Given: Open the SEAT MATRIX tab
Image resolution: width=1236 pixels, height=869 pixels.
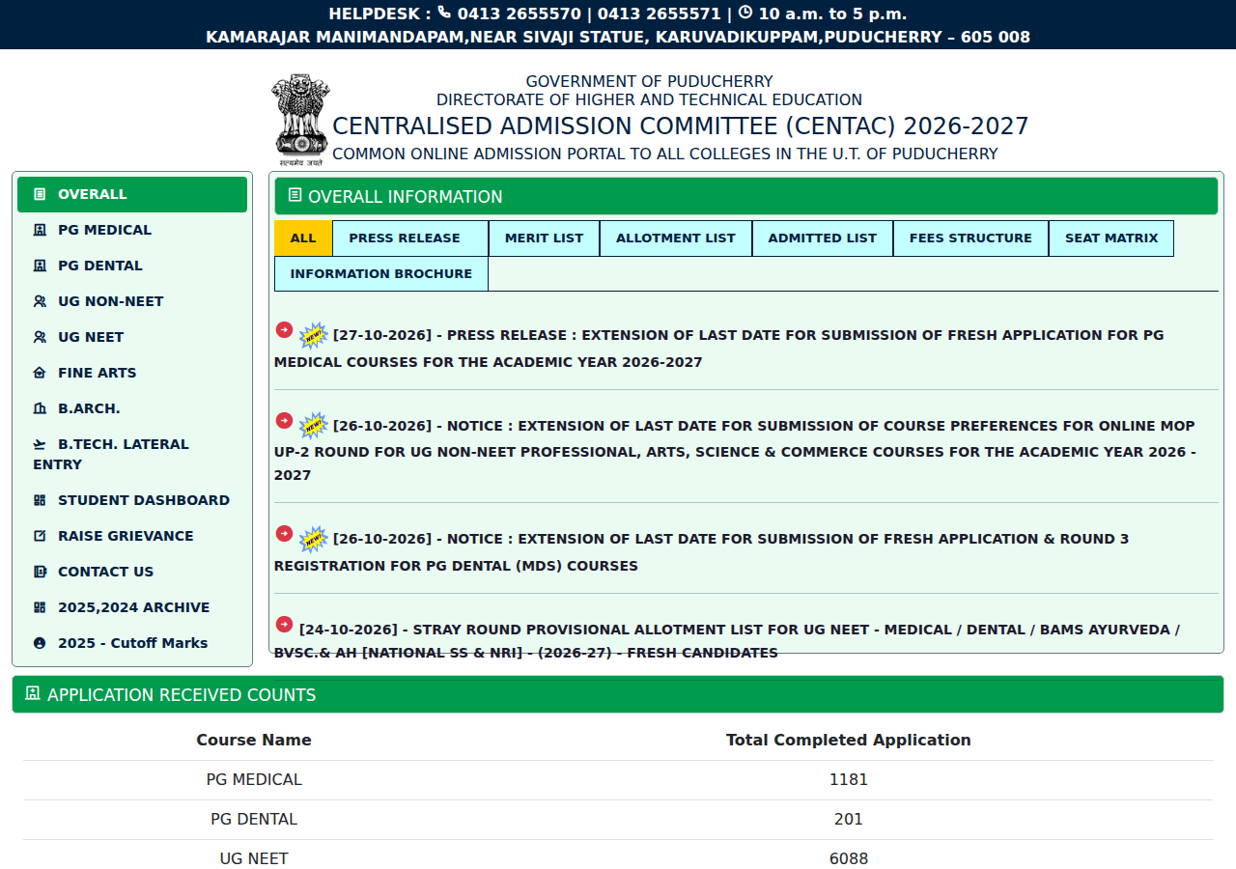Looking at the screenshot, I should (1111, 238).
